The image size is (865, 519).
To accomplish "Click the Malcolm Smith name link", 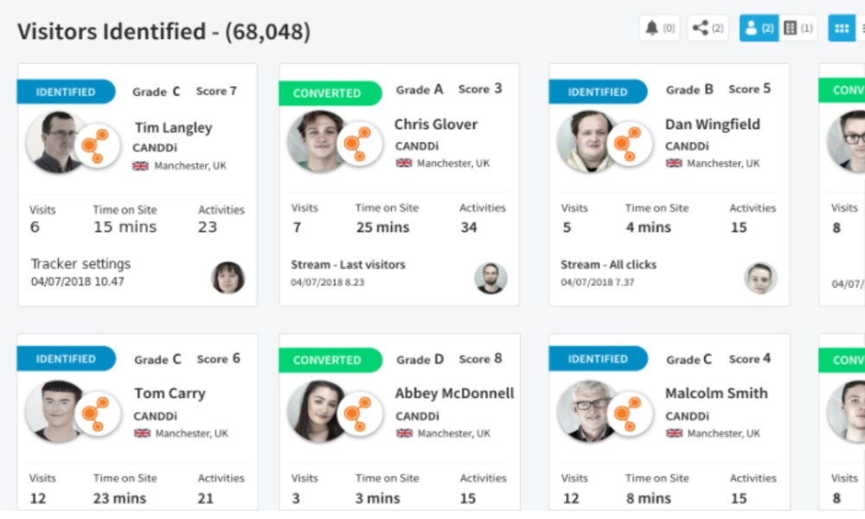I will point(716,394).
